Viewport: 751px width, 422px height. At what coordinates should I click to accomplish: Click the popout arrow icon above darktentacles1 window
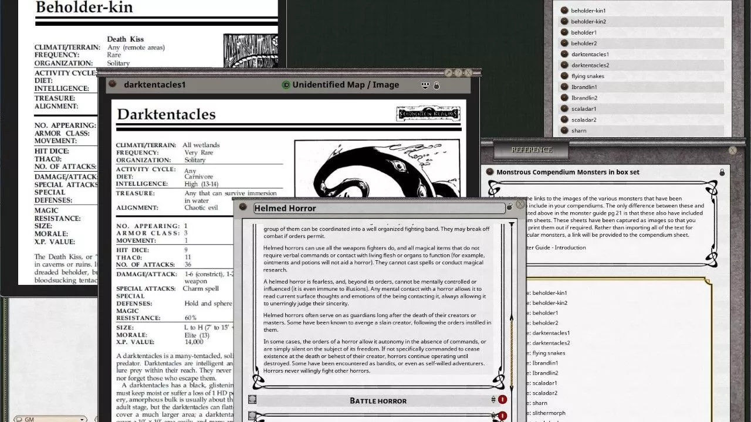coord(448,73)
